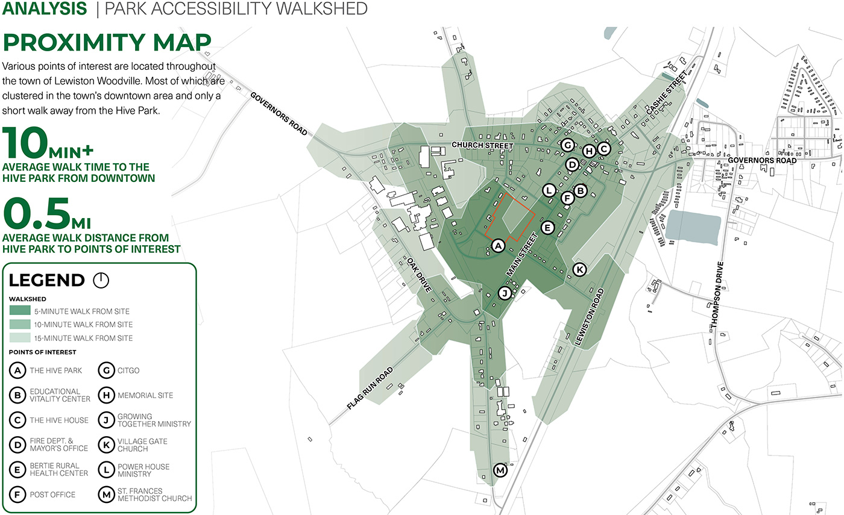
Task: Select the C marker near Cashie Street
Action: 604,149
